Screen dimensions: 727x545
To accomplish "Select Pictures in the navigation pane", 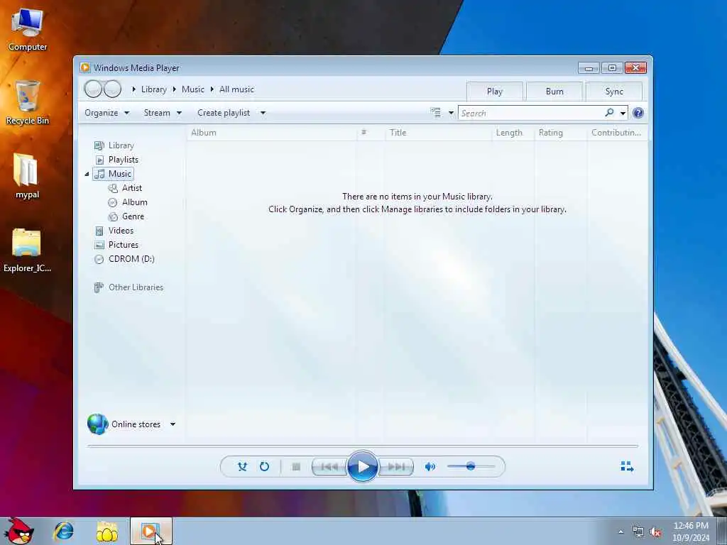I will [x=116, y=245].
